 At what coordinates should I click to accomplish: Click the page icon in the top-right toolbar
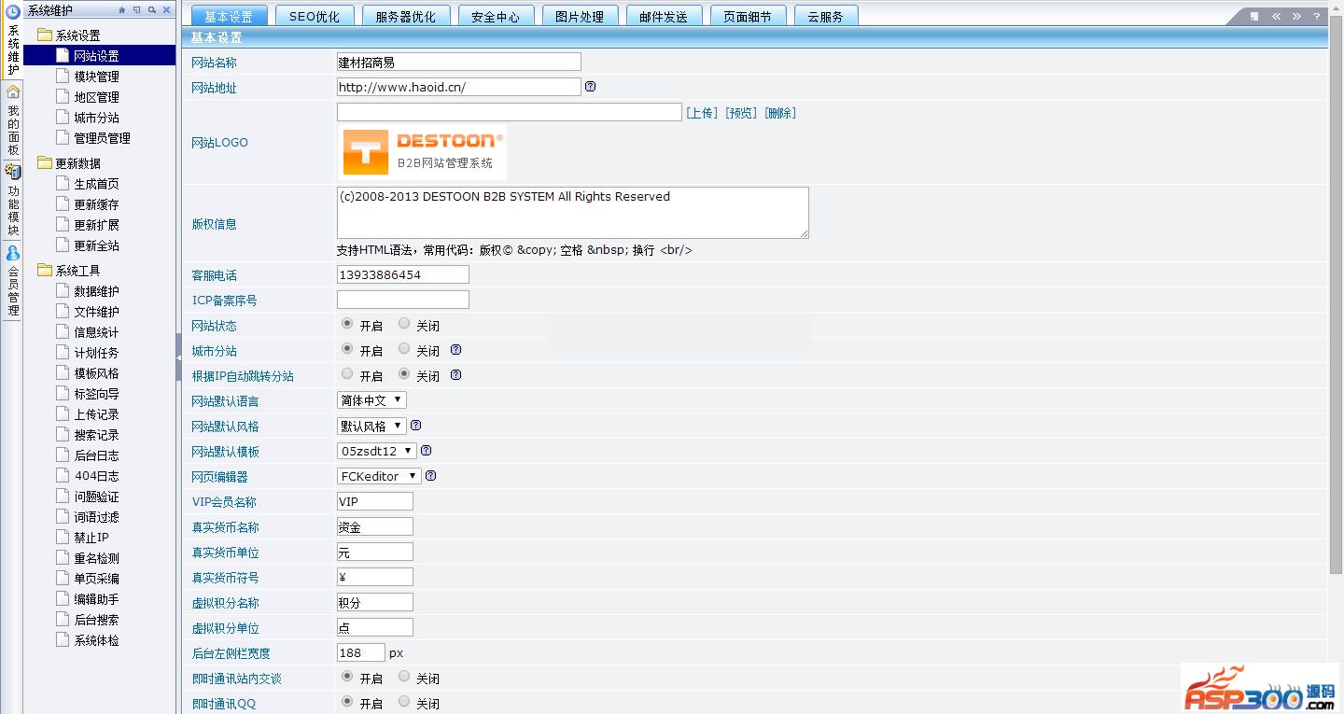click(1254, 16)
